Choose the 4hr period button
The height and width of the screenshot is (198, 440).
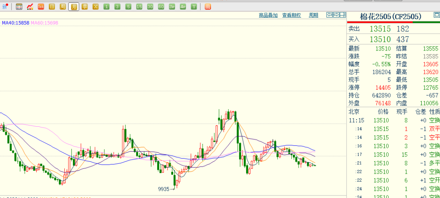pos(183,7)
